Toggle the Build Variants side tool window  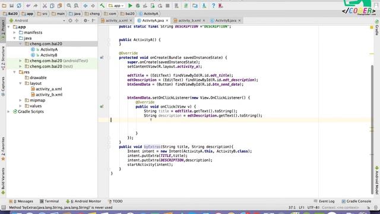3,181
